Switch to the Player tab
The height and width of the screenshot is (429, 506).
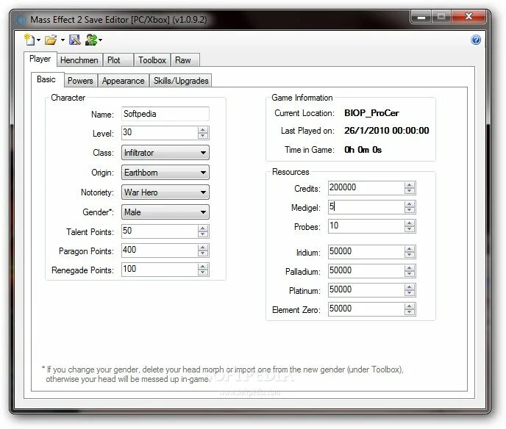pyautogui.click(x=40, y=59)
